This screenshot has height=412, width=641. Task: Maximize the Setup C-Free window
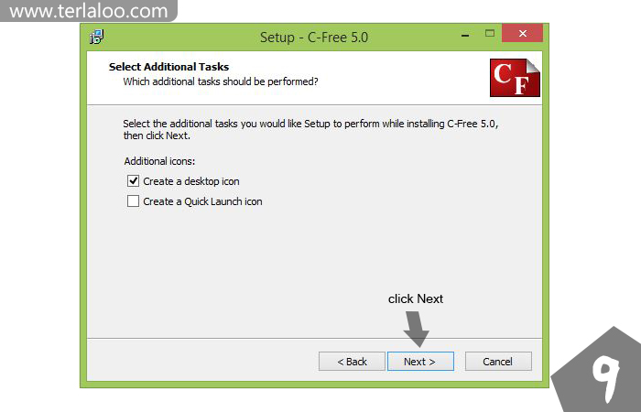point(490,33)
